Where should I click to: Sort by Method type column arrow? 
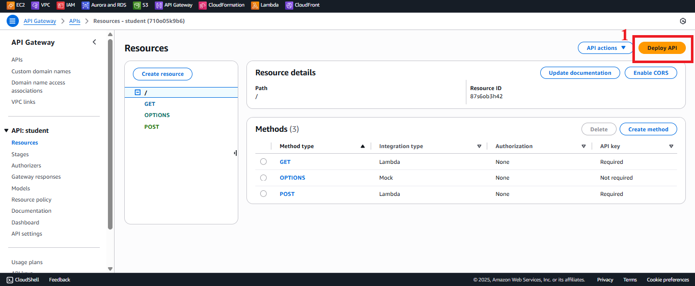point(363,146)
